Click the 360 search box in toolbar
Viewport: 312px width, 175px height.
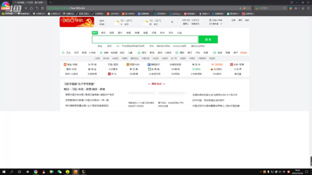270,8
